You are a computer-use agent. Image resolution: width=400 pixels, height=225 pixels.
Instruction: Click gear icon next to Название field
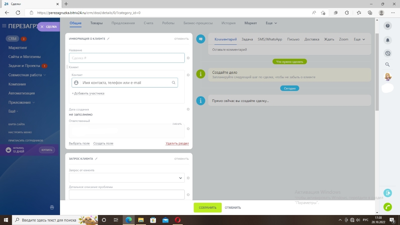coord(188,58)
